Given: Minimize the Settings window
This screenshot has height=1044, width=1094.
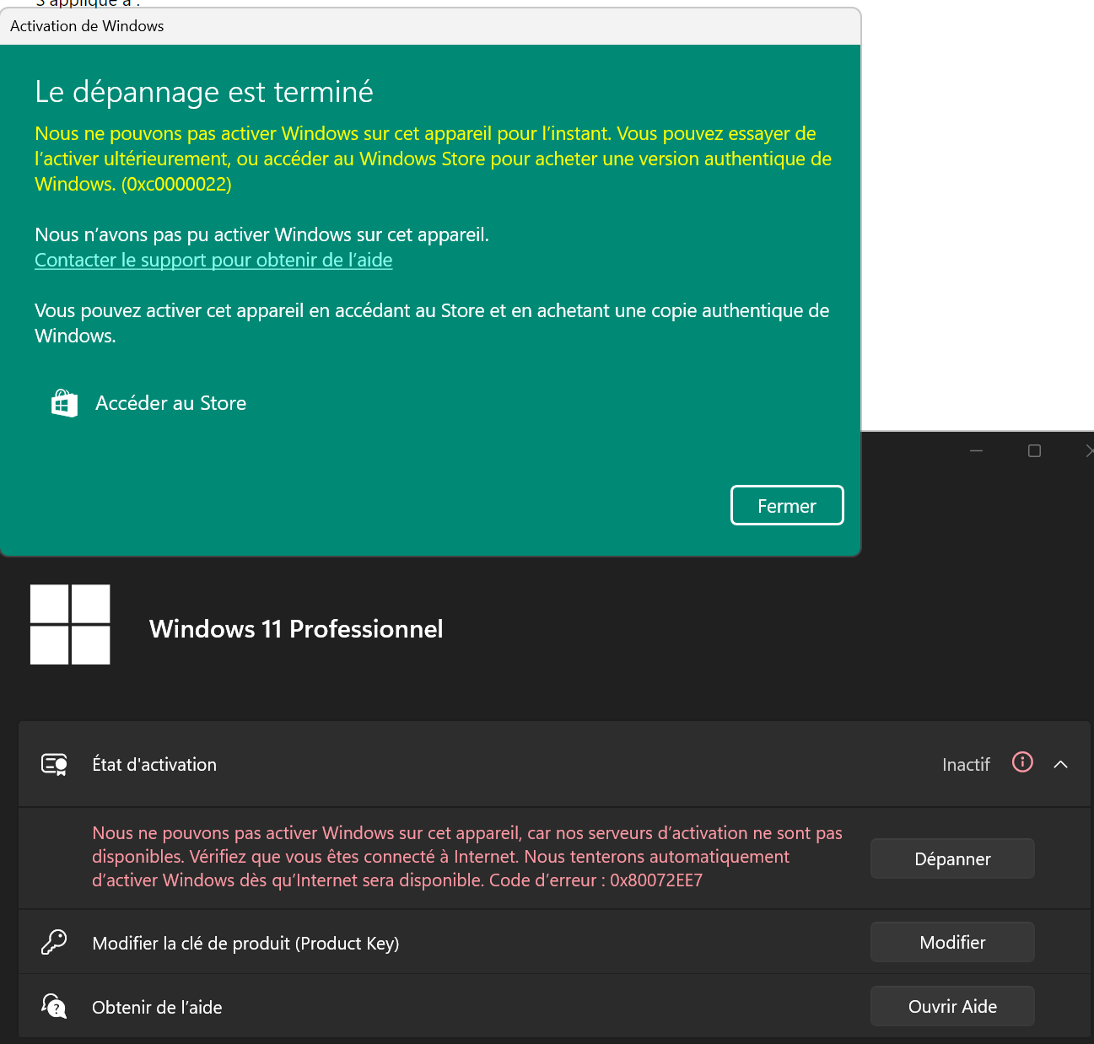Looking at the screenshot, I should pyautogui.click(x=976, y=451).
